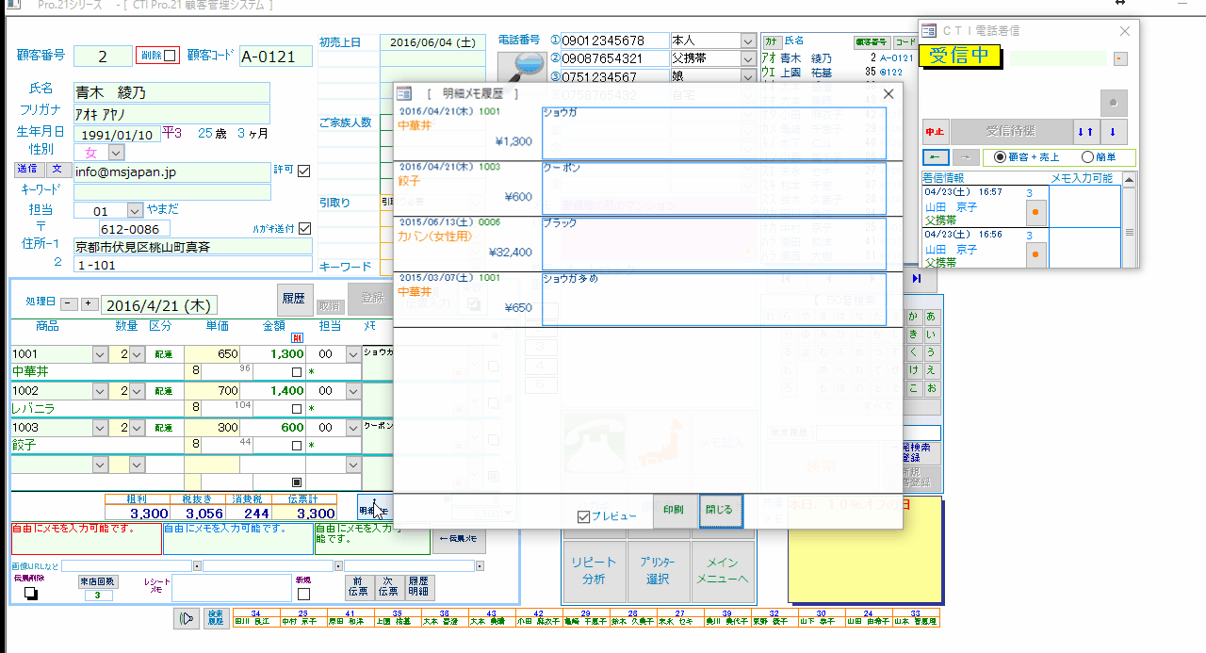Toggle checkbox in the 中華丼 product row
This screenshot has width=1206, height=653.
point(297,371)
